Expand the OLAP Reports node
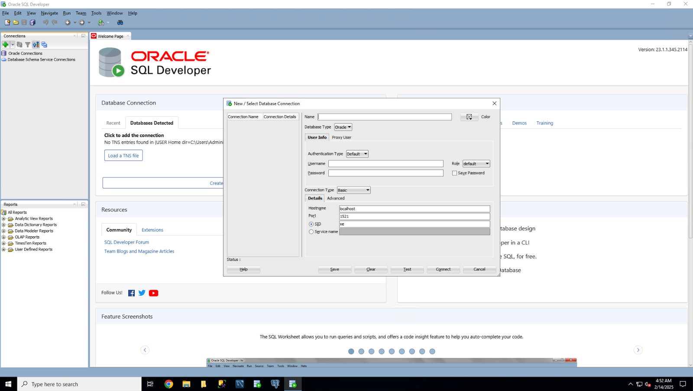 click(3, 237)
